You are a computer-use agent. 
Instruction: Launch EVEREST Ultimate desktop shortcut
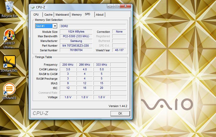pos(9,39)
